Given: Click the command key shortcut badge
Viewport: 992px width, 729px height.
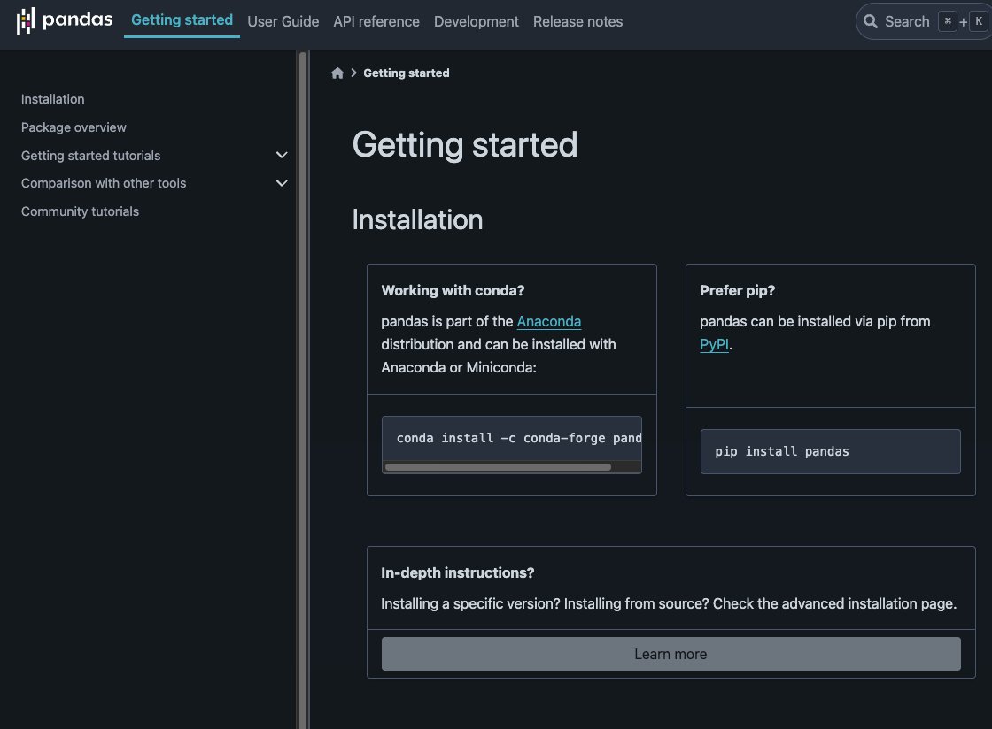Looking at the screenshot, I should [x=947, y=21].
